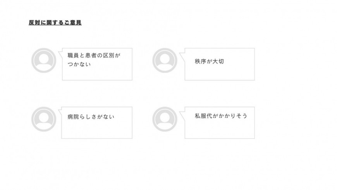Click empty area below つかない inside its bubble
The width and height of the screenshot is (337, 190).
(97, 74)
